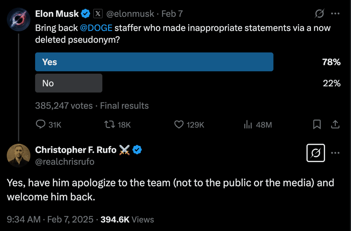Click the X affiliation badge beside Musk's name
The width and height of the screenshot is (351, 231).
coord(98,14)
